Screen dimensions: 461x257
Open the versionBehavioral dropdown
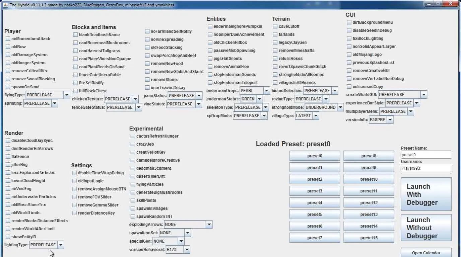pyautogui.click(x=178, y=250)
